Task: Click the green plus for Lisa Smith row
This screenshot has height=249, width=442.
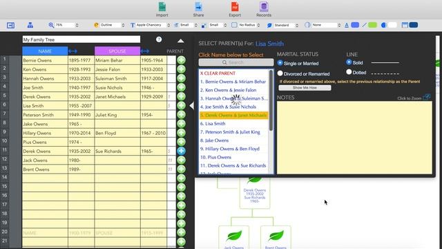Action: [181, 105]
